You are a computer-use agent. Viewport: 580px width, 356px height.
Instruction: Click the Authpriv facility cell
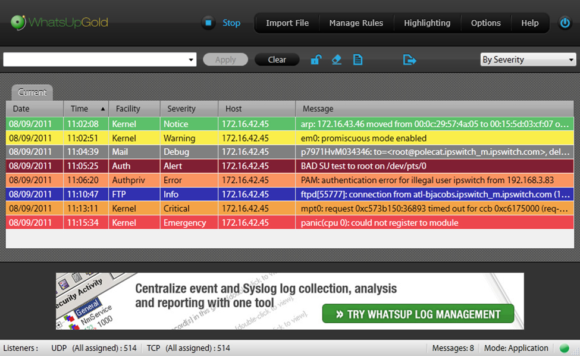[134, 180]
